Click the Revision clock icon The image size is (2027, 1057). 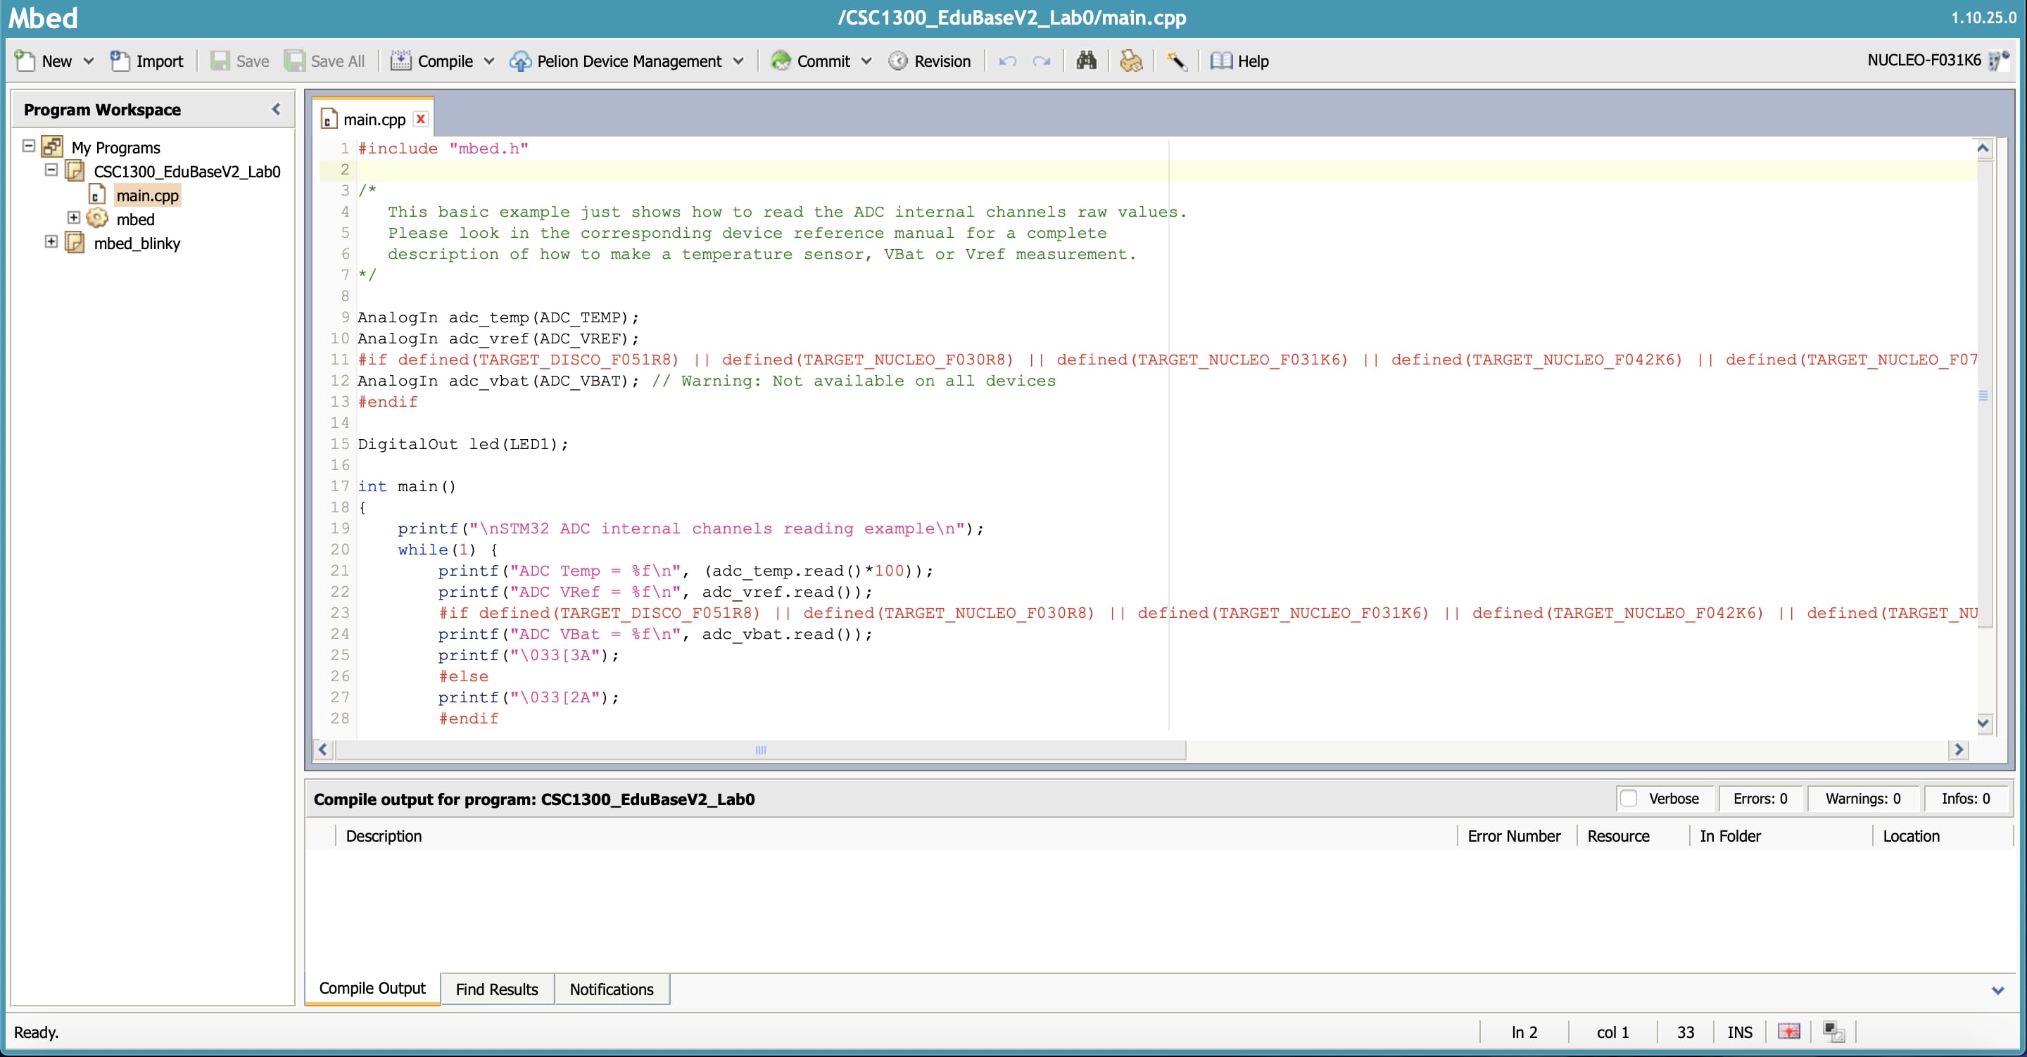coord(898,61)
